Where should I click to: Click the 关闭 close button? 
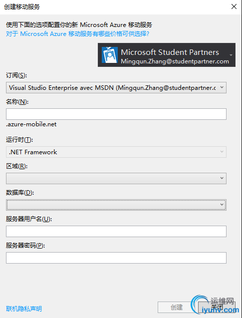217,307
